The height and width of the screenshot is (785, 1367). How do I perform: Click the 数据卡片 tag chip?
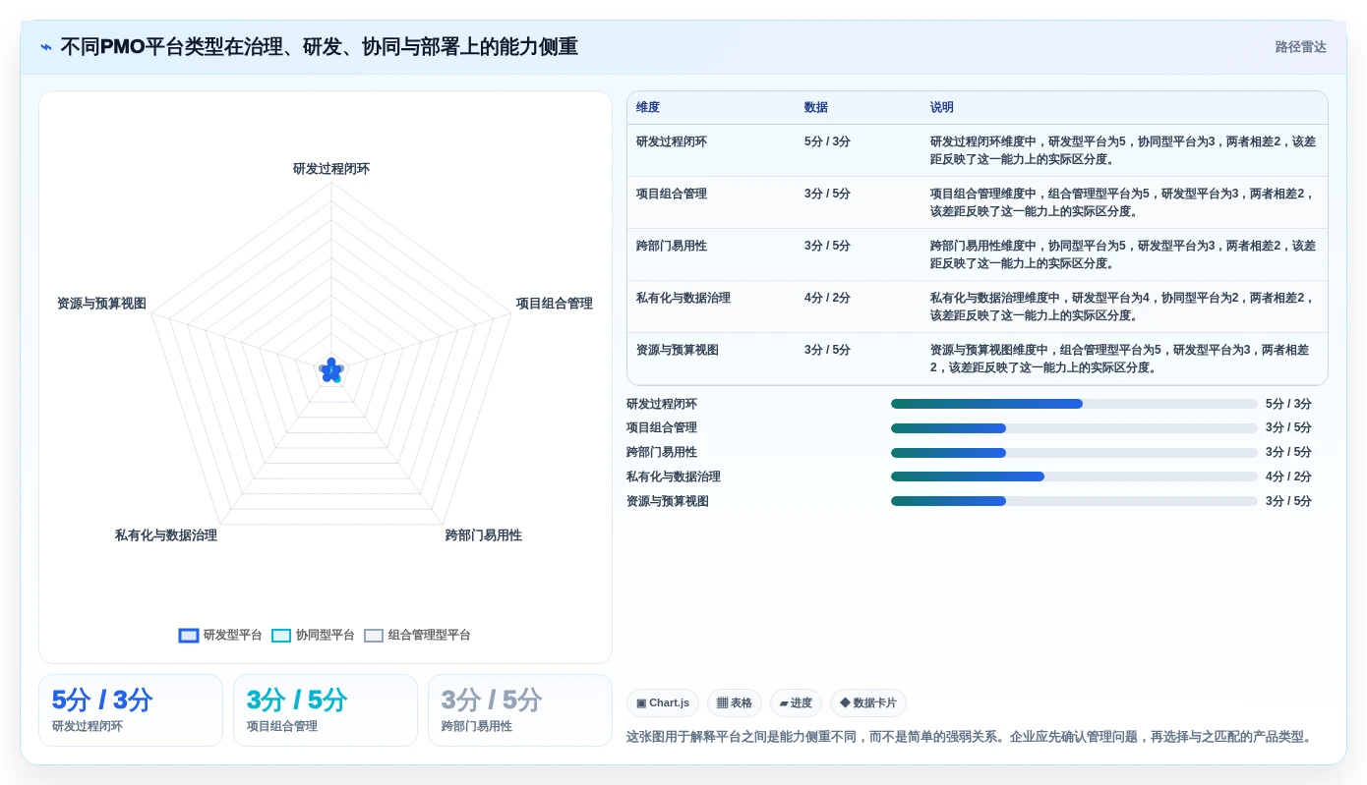point(868,703)
